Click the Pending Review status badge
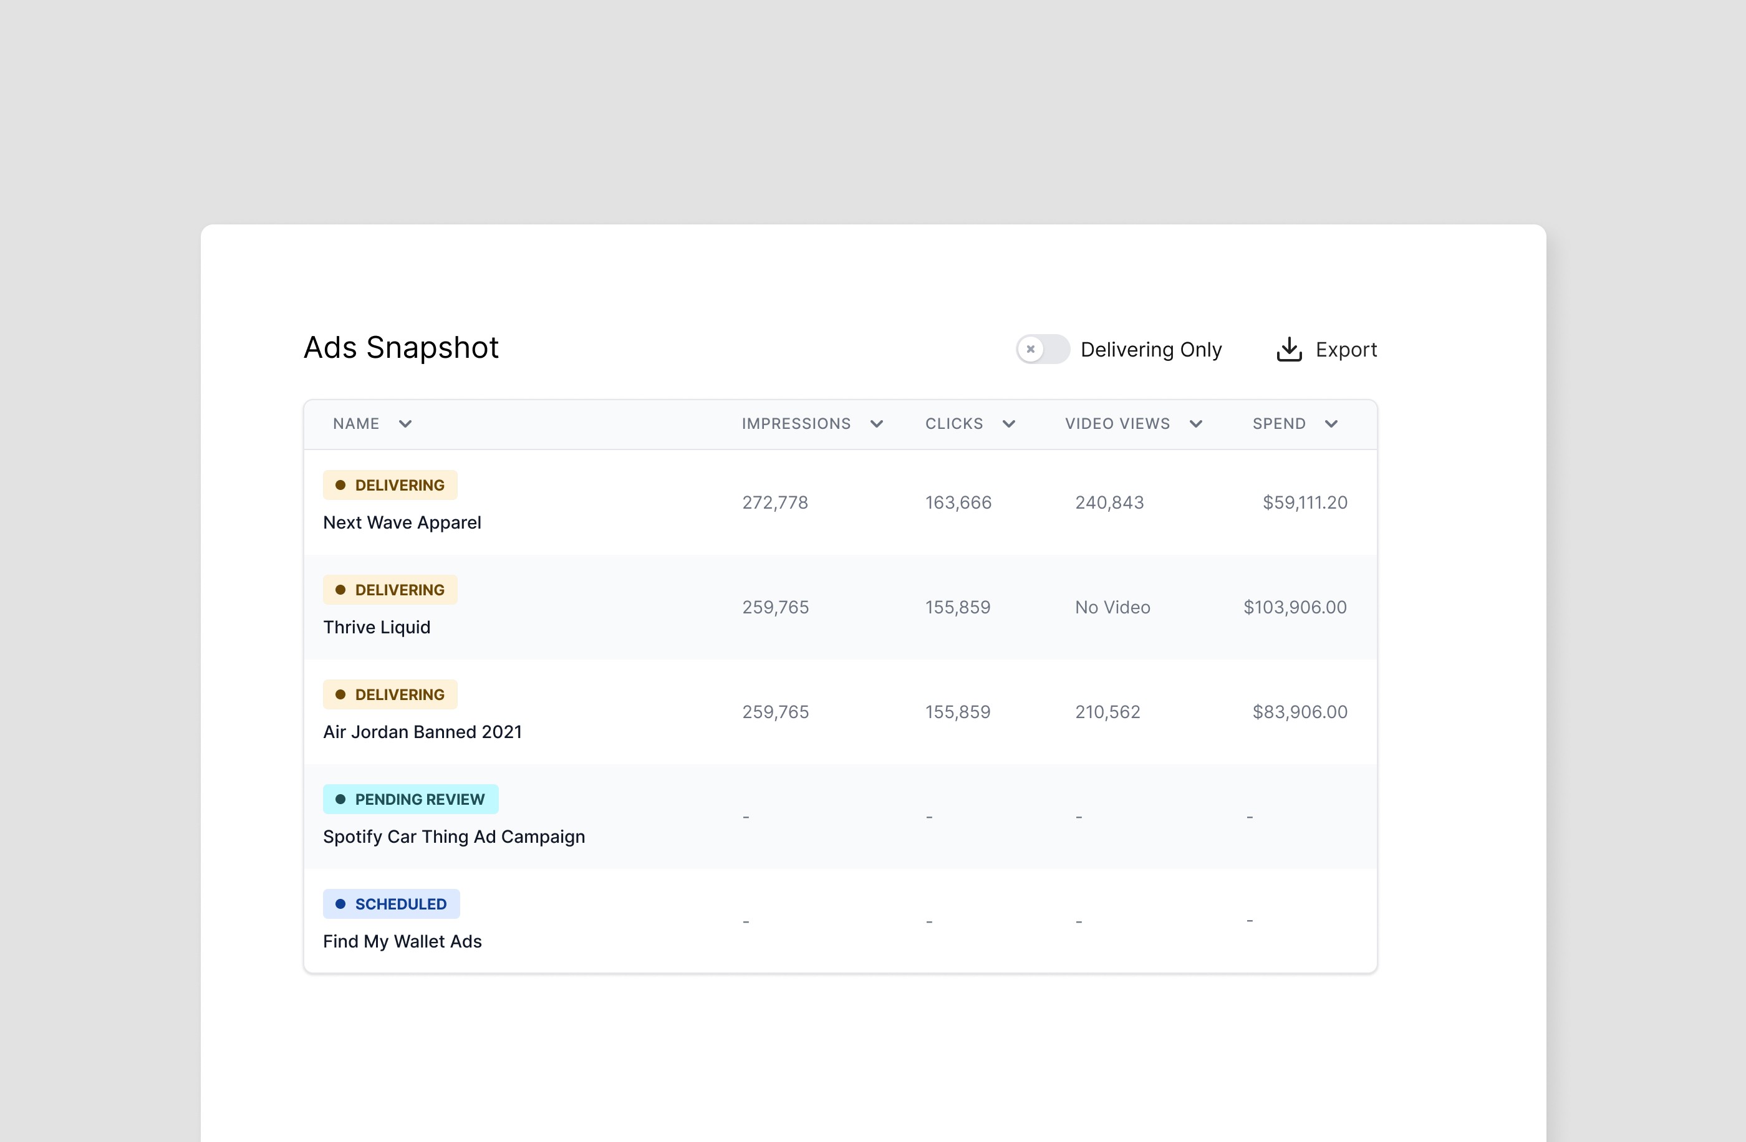 tap(410, 800)
